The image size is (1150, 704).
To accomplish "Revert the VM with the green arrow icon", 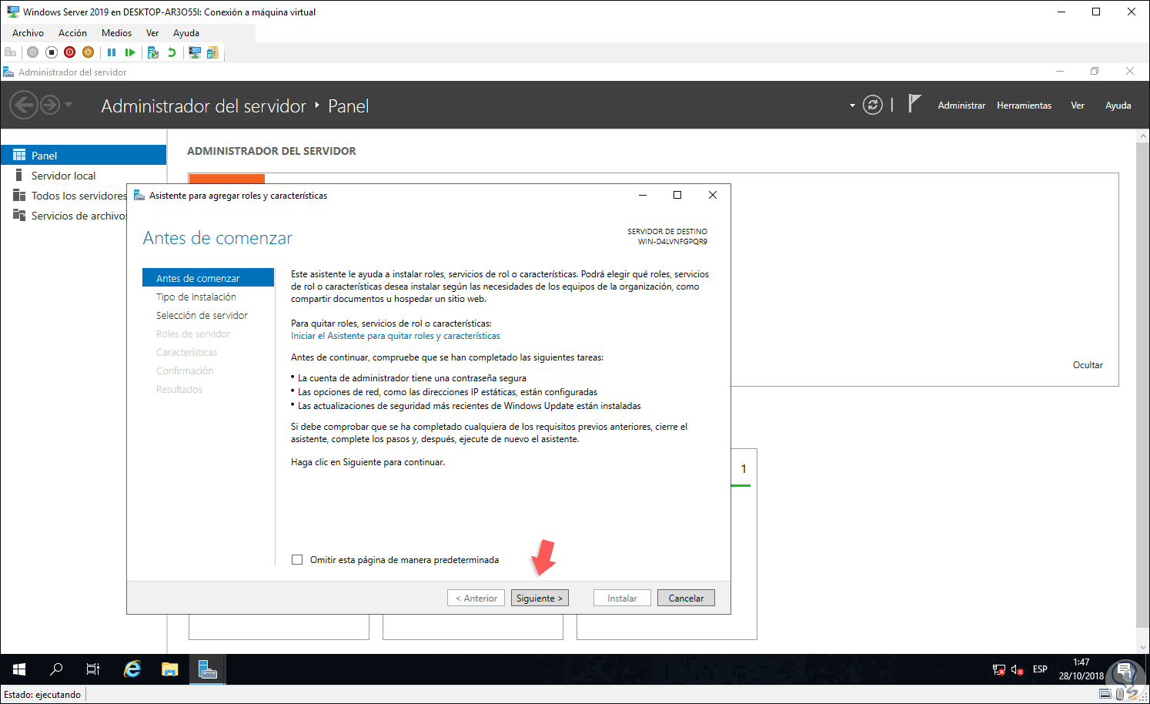I will click(172, 52).
